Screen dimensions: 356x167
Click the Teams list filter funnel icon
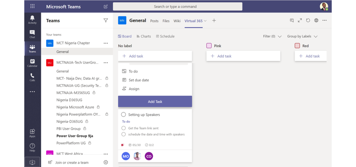pyautogui.click(x=105, y=20)
